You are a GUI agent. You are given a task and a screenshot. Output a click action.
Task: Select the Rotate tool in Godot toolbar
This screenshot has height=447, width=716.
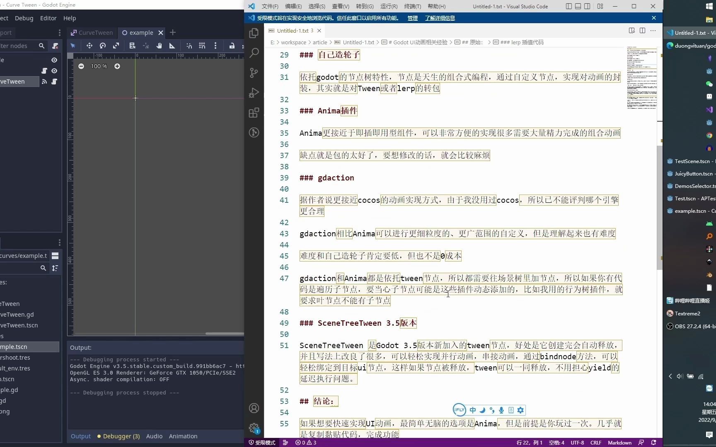(103, 46)
